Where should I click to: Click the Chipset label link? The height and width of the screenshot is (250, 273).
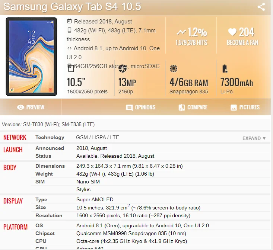point(45,233)
